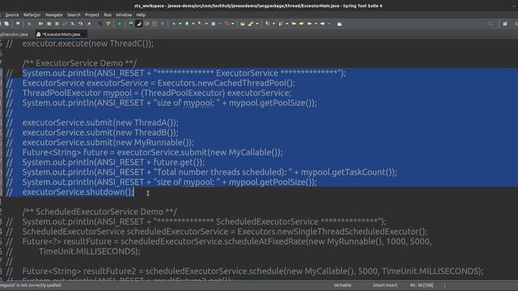The image size is (518, 291).
Task: Click the Search magnifier icon at top right
Action: tap(490, 23)
